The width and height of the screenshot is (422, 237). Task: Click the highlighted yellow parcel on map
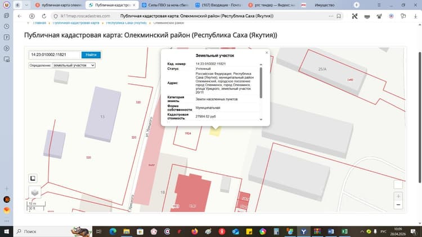[215, 131]
